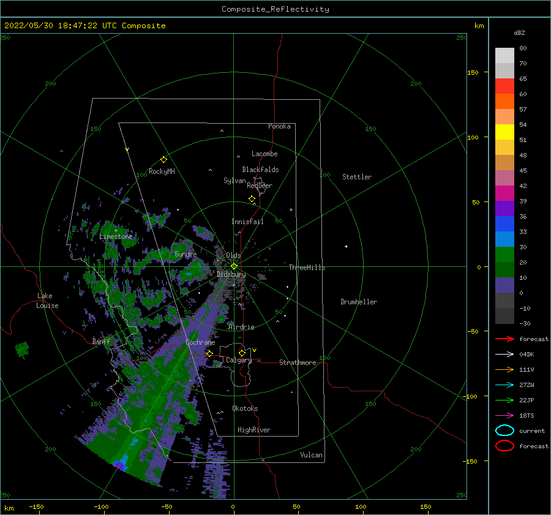The height and width of the screenshot is (515, 551).
Task: Click the red forecast ellipse icon
Action: tap(504, 446)
